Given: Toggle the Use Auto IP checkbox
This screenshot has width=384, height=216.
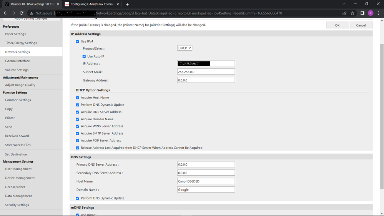Looking at the screenshot, I should pyautogui.click(x=85, y=56).
